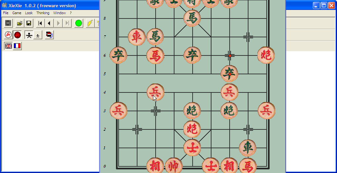Maximize the XieXie window
Viewport: 337px width, 173px height.
click(x=324, y=6)
